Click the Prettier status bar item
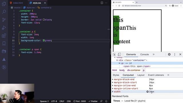Screen dimensions: 183x103 point(93,101)
